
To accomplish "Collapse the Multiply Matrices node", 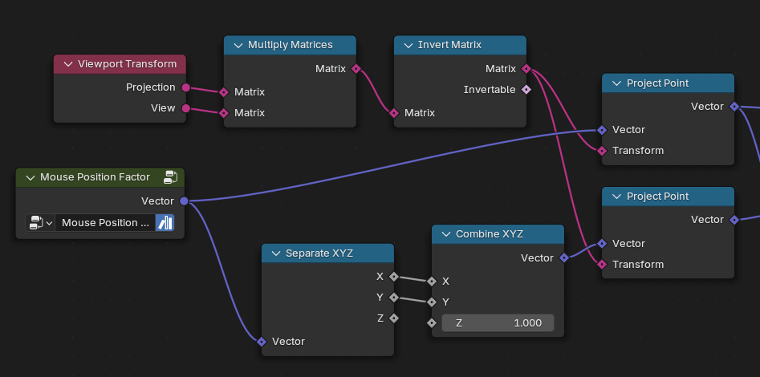I will pyautogui.click(x=238, y=45).
